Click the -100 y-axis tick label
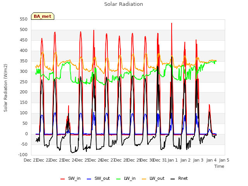The width and height of the screenshot is (248, 186). [23, 155]
